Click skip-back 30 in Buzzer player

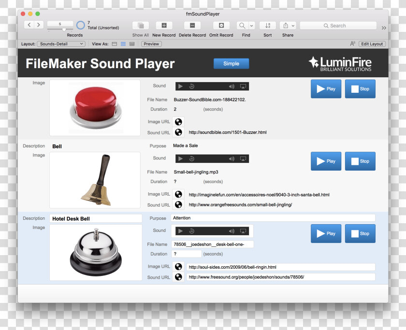[191, 86]
